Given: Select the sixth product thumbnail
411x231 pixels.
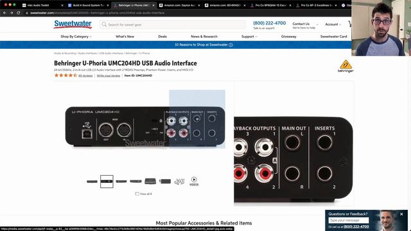Looking at the screenshot, I should [x=165, y=181].
